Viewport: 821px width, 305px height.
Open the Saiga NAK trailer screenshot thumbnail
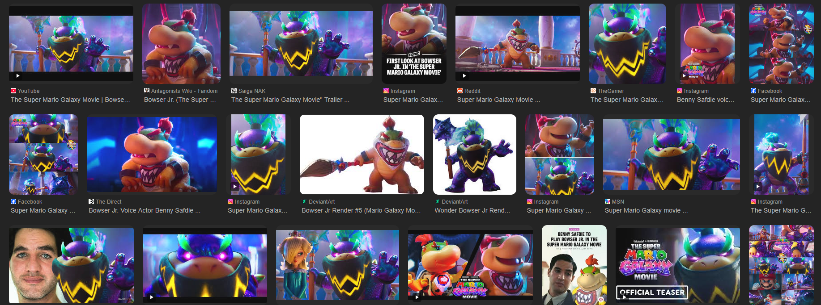(x=301, y=44)
